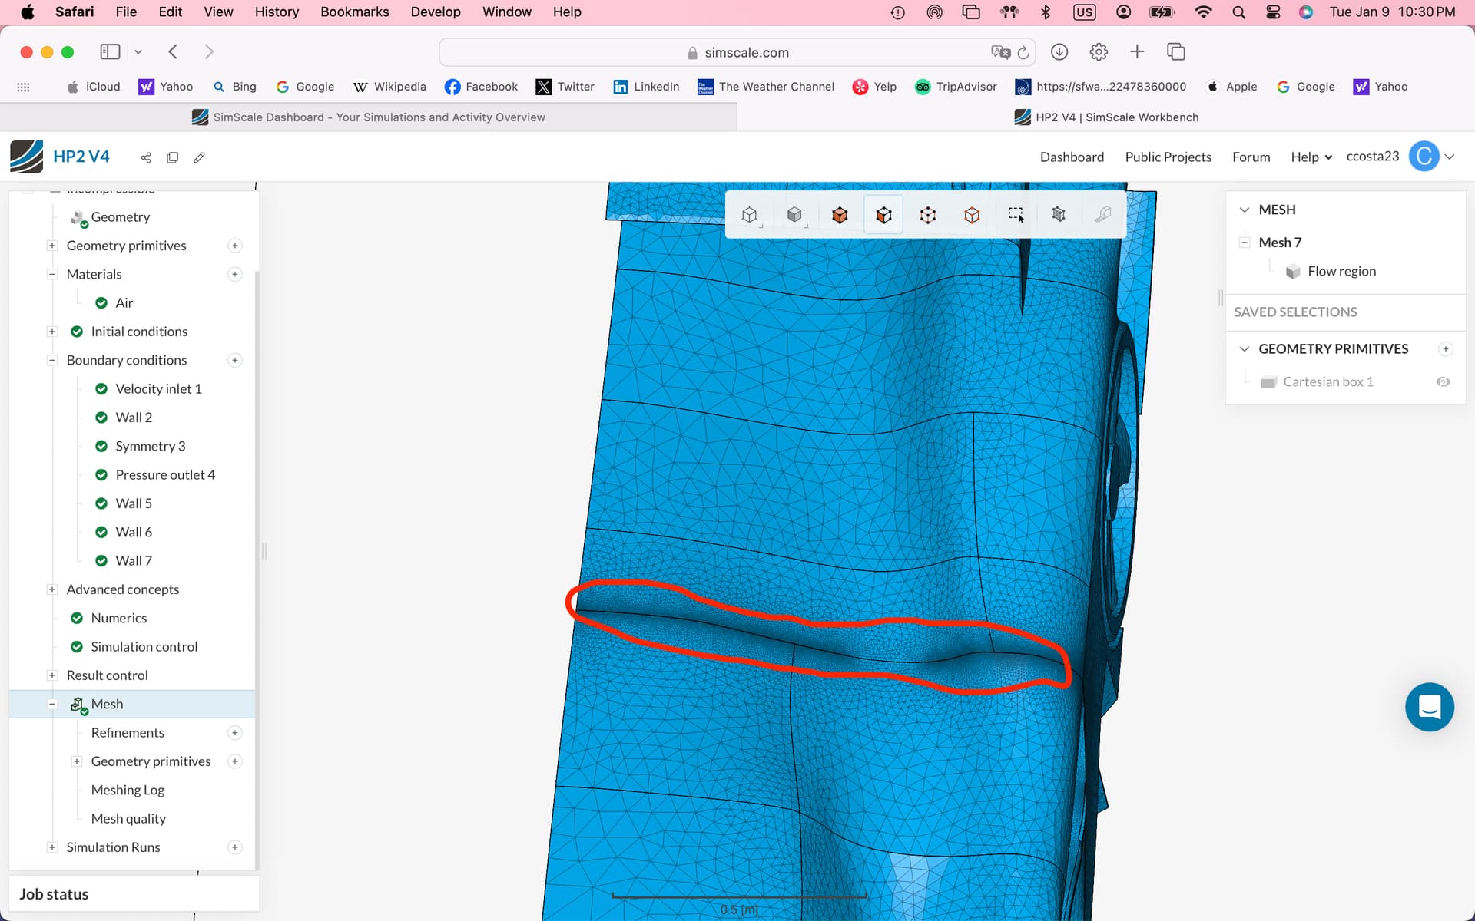The height and width of the screenshot is (921, 1475).
Task: Collapse the Boundary conditions tree node
Action: tap(52, 360)
